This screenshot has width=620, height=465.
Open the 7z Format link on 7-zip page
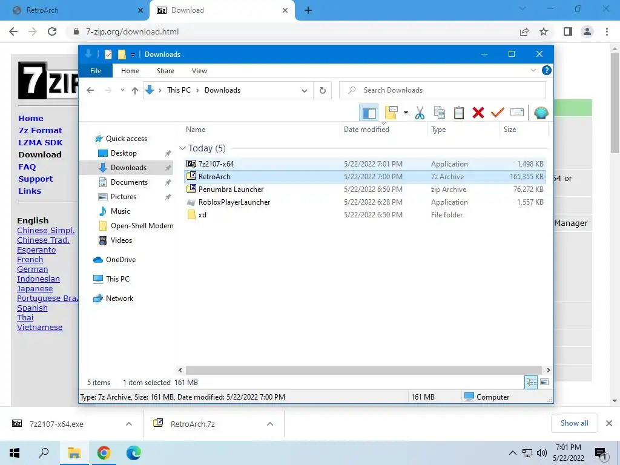point(41,131)
